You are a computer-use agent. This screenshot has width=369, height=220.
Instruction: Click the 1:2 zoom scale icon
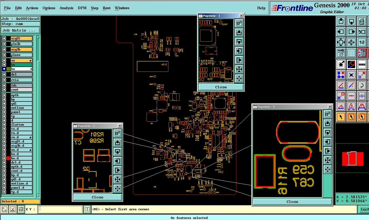(362, 42)
